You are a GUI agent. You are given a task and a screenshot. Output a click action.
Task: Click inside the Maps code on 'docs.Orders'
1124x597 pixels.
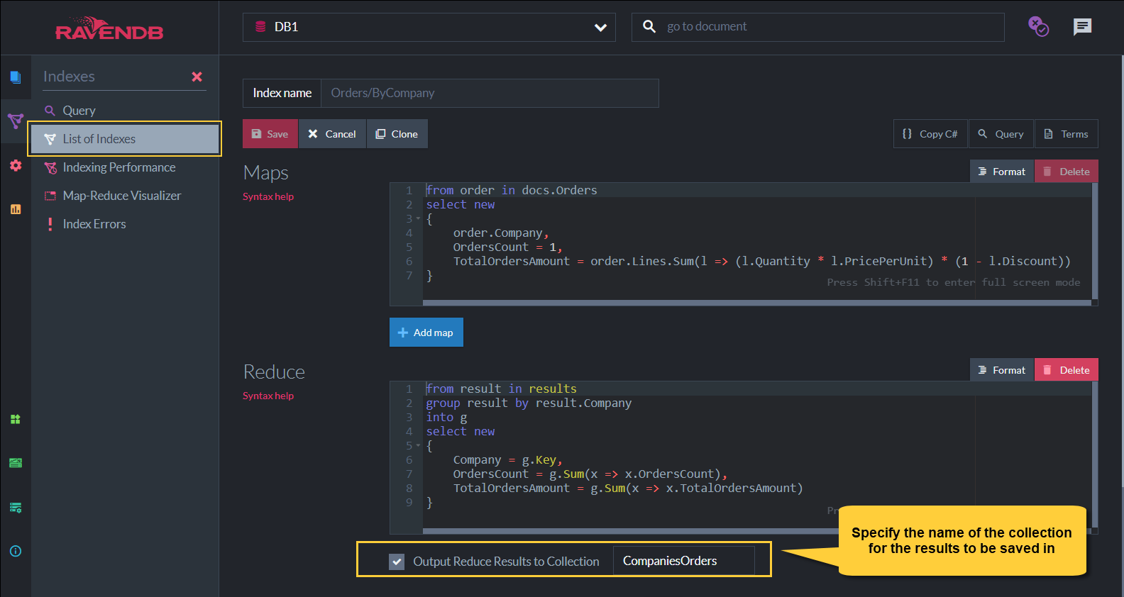(559, 190)
